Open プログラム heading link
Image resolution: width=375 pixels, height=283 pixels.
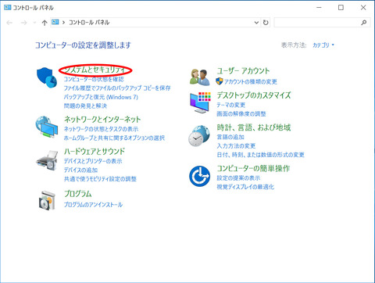[78, 194]
